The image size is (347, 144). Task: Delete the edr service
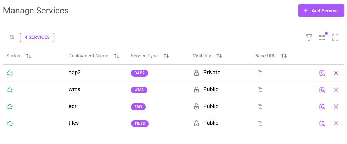[336, 107]
